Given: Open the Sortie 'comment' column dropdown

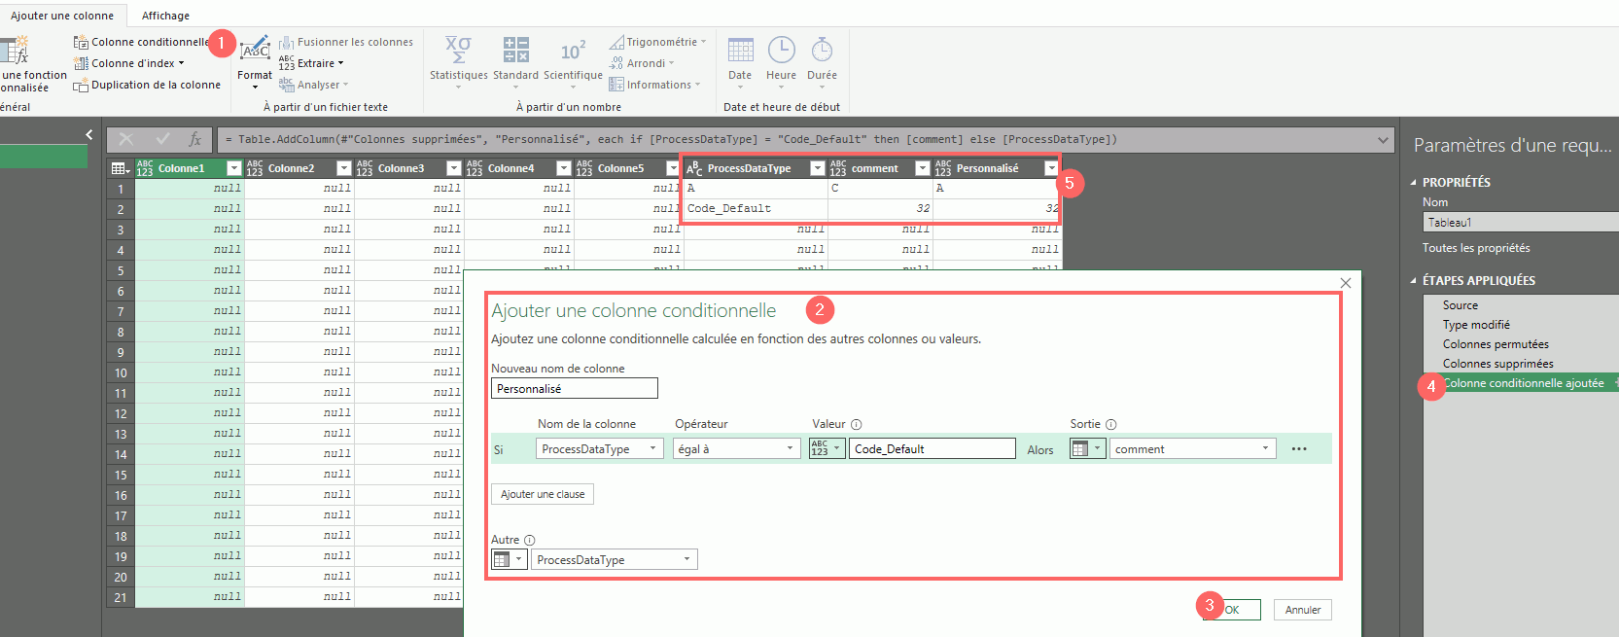Looking at the screenshot, I should coord(1193,448).
